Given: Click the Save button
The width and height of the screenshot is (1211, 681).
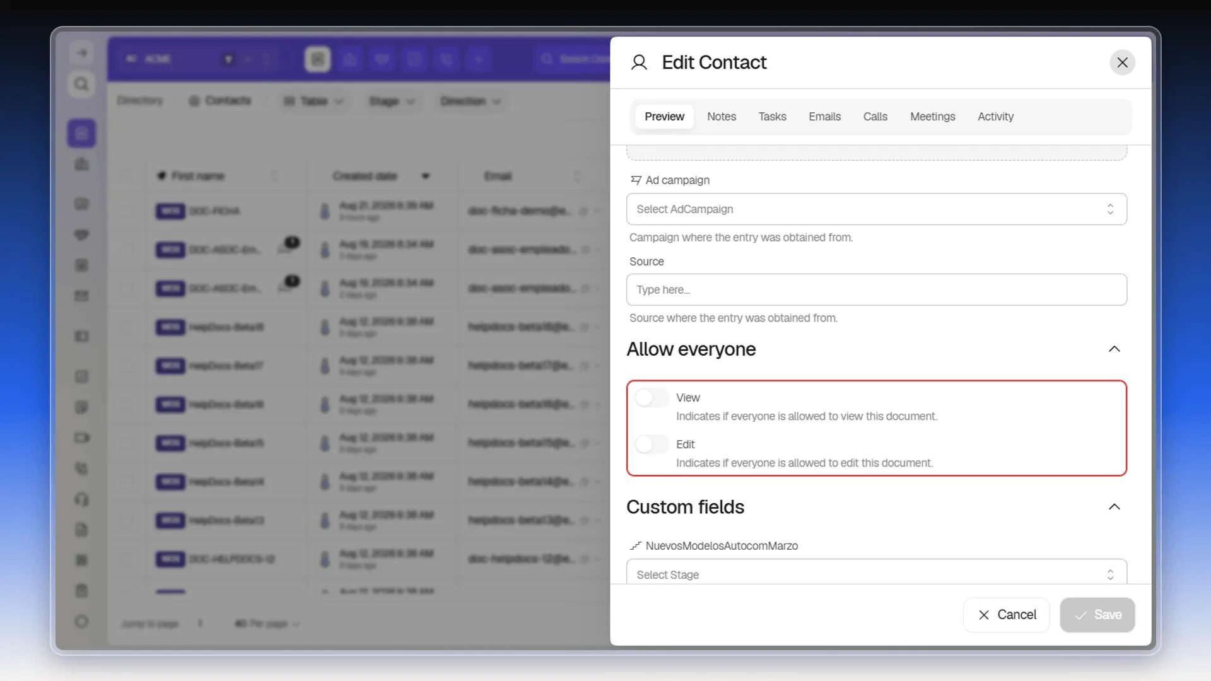Looking at the screenshot, I should (1097, 615).
